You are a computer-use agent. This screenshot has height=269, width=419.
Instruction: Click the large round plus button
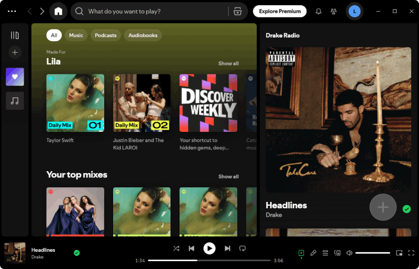383,207
